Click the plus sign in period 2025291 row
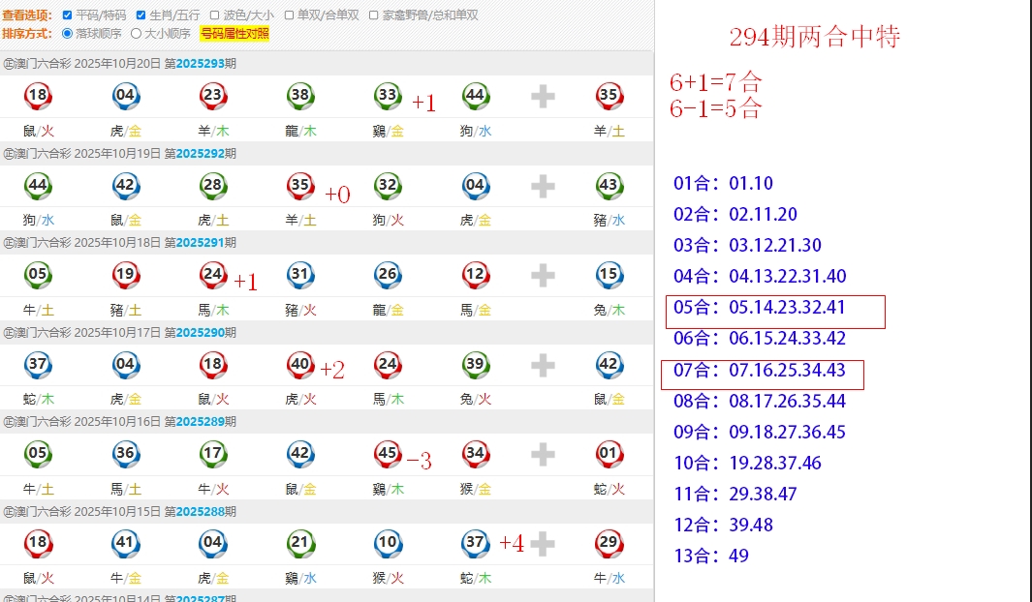The image size is (1032, 602). pyautogui.click(x=543, y=275)
